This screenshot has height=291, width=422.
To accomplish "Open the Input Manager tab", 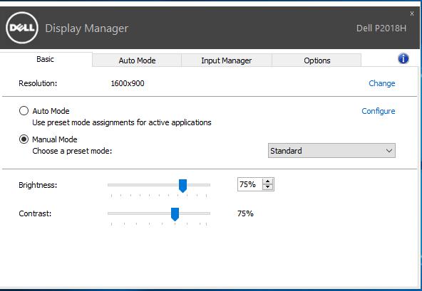I will 227,60.
